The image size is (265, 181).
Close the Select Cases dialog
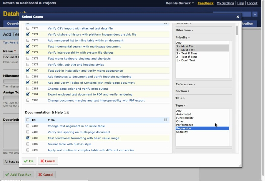(238, 17)
